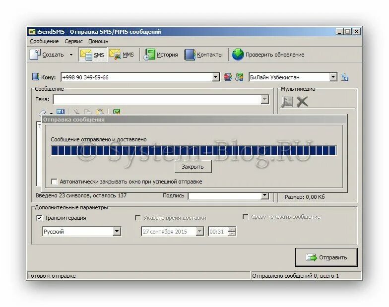Click the 00:31 delivery time field
389x307 pixels.
coord(218,232)
